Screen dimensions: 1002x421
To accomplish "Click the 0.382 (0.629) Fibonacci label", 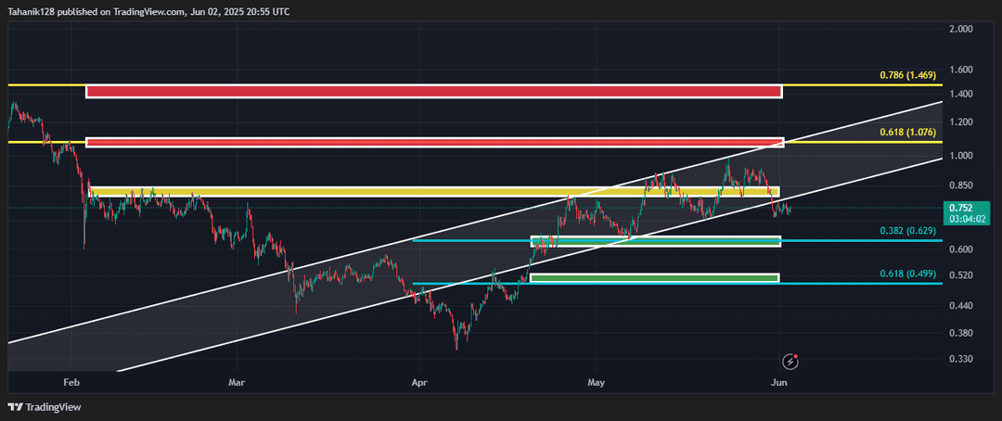I will click(907, 231).
